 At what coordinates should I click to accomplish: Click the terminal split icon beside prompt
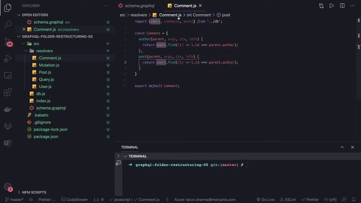coord(118,163)
